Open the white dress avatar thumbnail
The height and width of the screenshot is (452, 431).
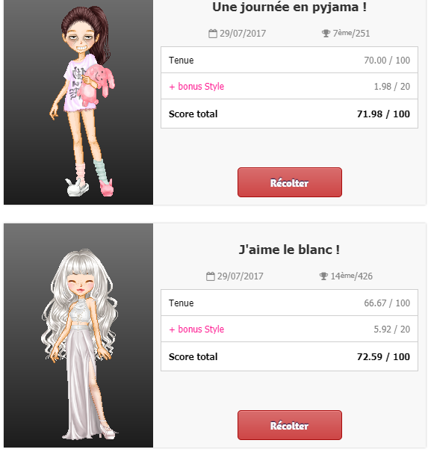(x=78, y=335)
